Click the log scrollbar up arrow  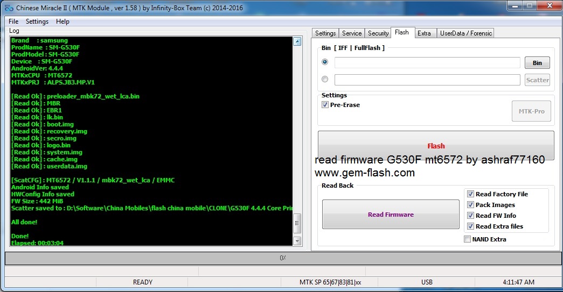coord(297,41)
